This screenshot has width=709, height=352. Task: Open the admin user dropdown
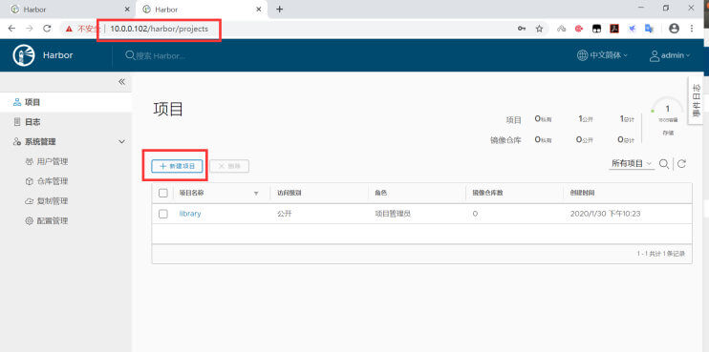[670, 55]
